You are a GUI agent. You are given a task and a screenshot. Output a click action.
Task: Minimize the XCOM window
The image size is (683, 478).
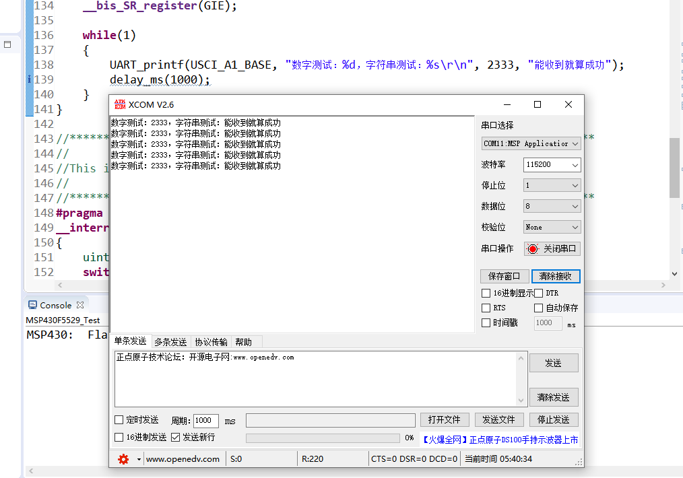(x=507, y=104)
